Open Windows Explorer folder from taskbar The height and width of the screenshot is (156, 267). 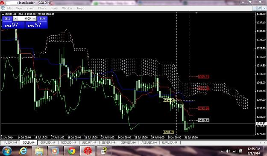click(x=39, y=151)
